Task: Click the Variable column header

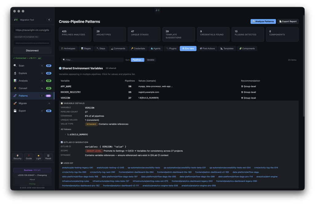Action: pyautogui.click(x=65, y=81)
